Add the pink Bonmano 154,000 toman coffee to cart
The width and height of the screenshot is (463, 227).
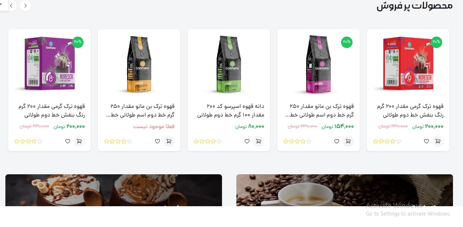click(x=348, y=141)
